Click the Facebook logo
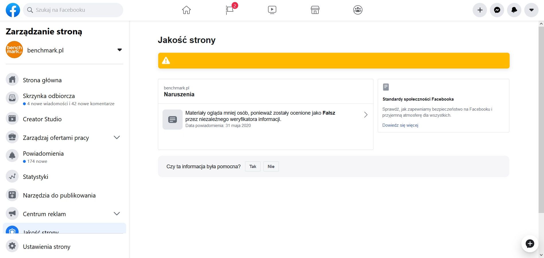The width and height of the screenshot is (544, 258). tap(13, 10)
